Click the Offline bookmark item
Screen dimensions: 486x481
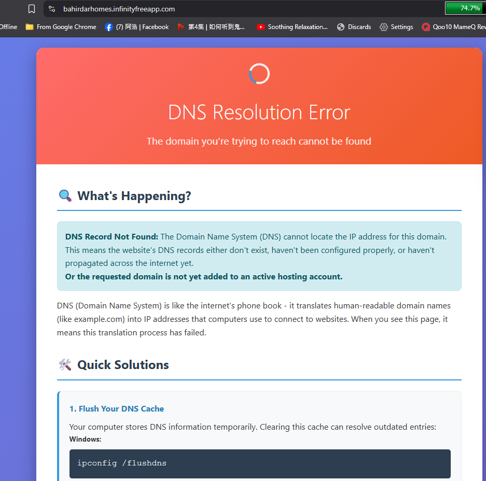(x=8, y=27)
